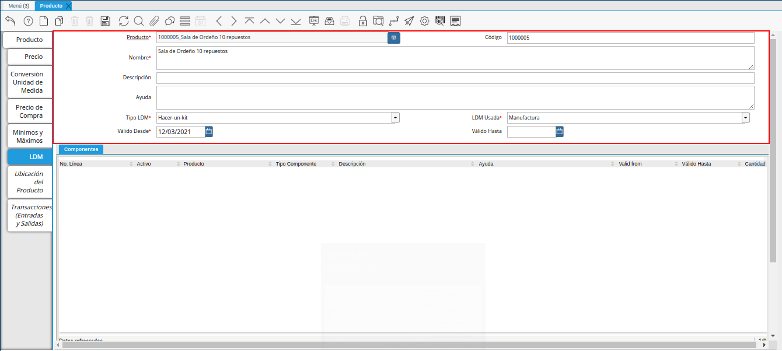Open the process gear icon in toolbar
Screen dimensions: 782x351
(424, 21)
